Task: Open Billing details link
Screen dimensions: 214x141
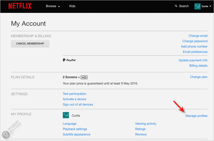Action: tap(198, 66)
